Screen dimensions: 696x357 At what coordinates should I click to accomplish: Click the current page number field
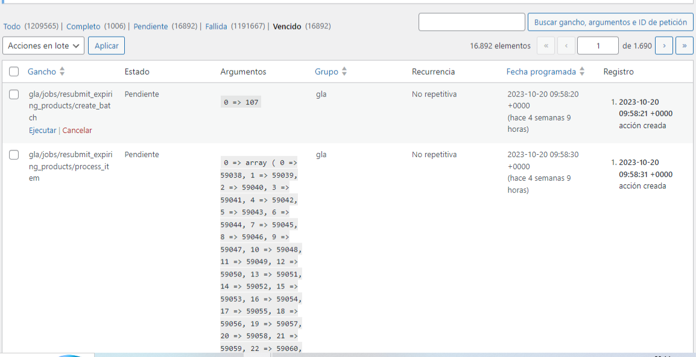[x=598, y=46]
